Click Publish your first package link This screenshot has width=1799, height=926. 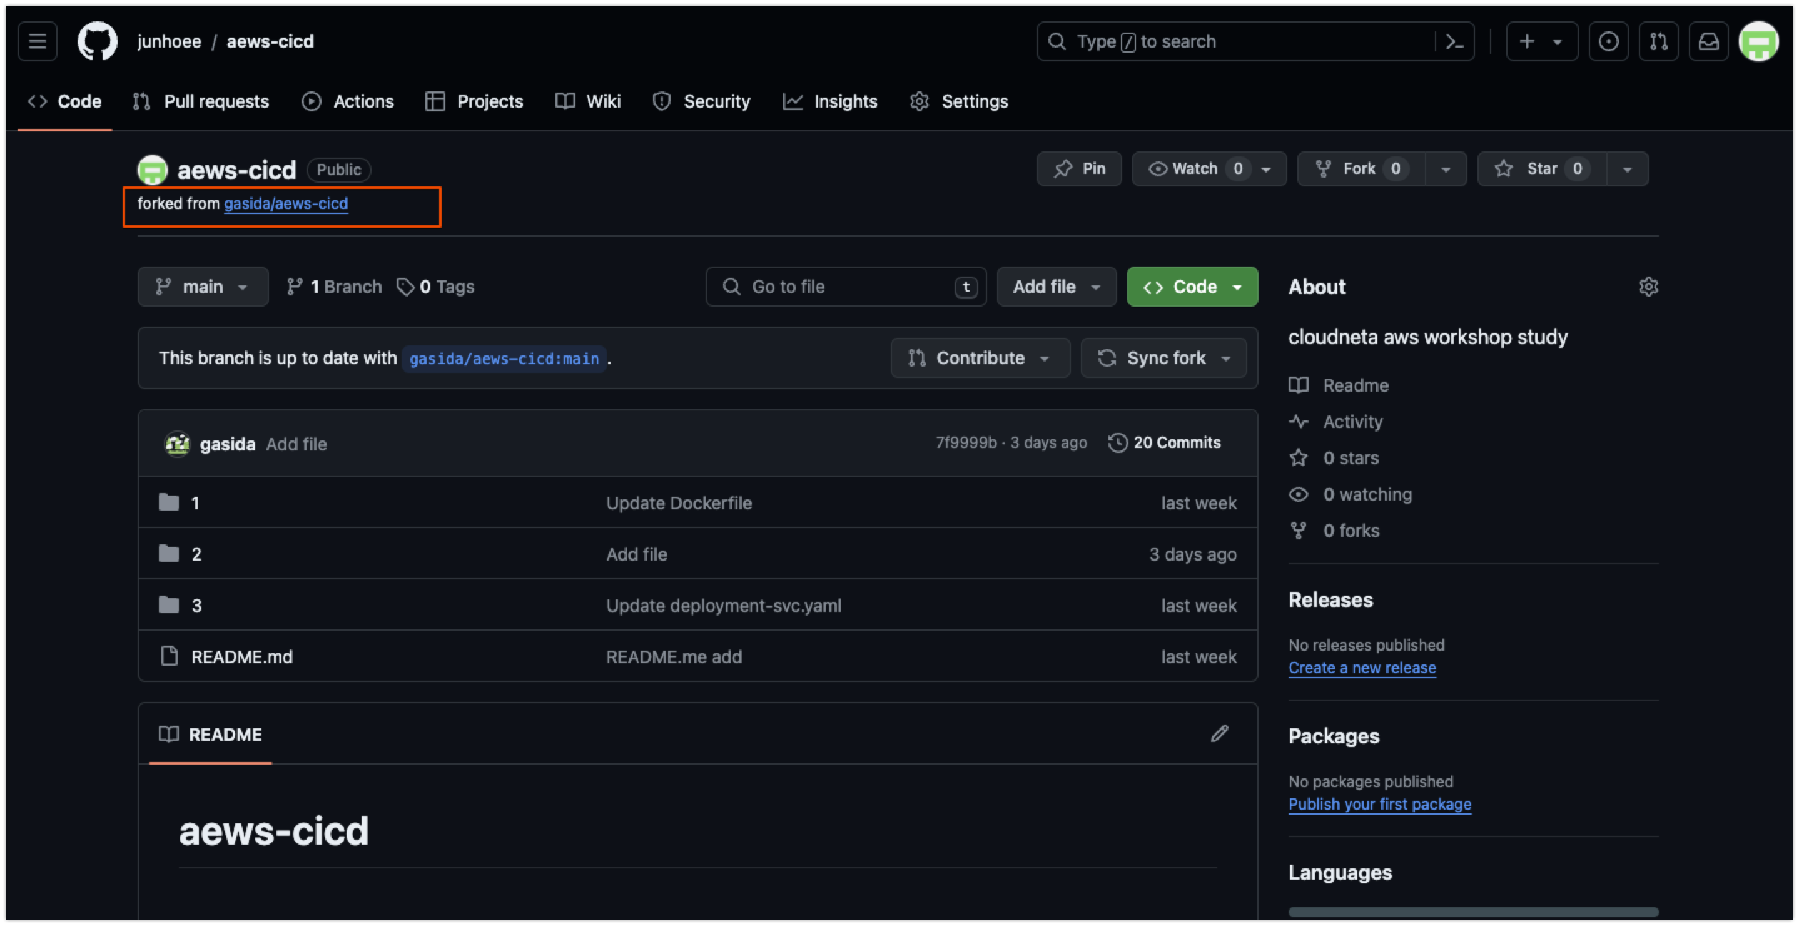coord(1379,804)
